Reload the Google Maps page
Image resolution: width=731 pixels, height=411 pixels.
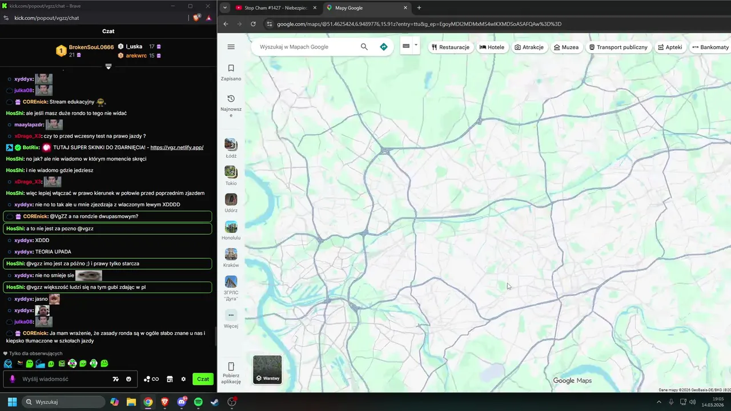[x=253, y=24]
